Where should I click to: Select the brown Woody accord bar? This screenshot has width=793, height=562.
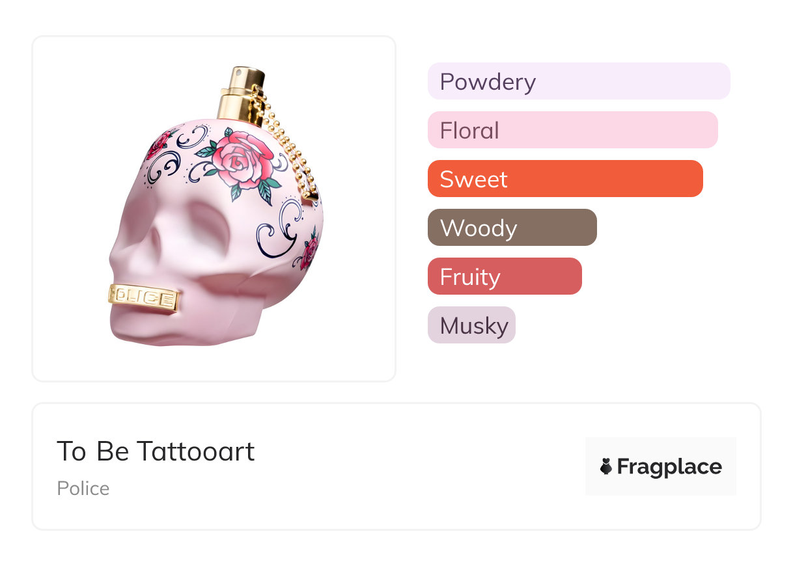coord(512,228)
